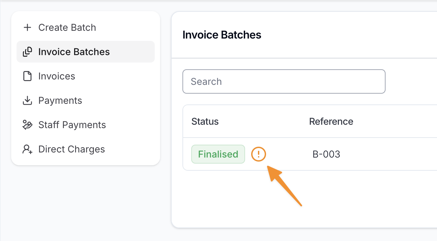This screenshot has height=241, width=437.
Task: Click the document icon next to Invoices
Action: 27,76
